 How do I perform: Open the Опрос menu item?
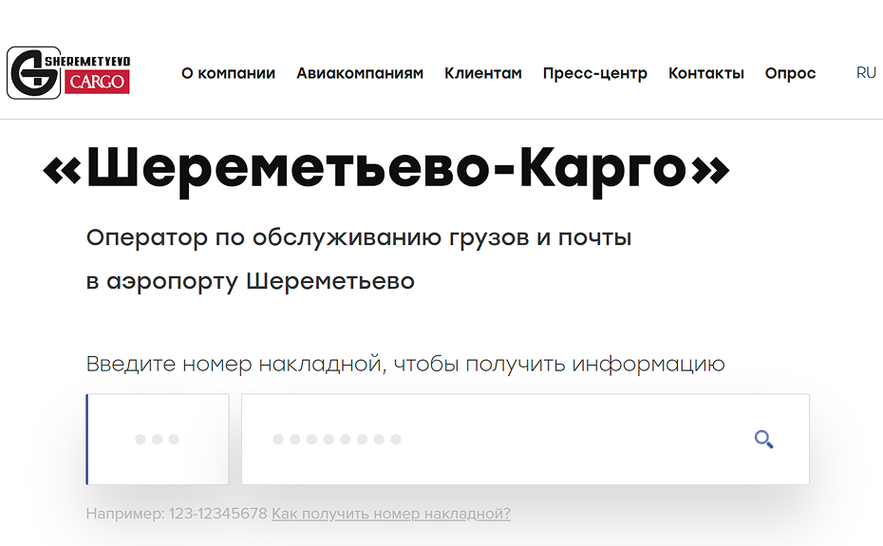(790, 74)
